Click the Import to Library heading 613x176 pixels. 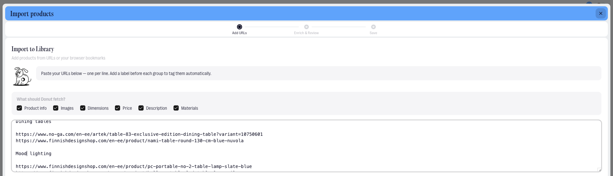33,49
